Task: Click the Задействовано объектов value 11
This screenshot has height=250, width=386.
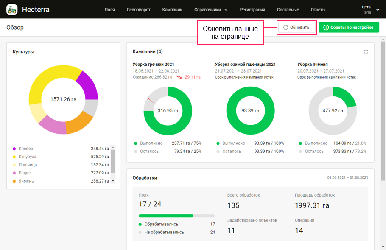Action: [x=231, y=231]
